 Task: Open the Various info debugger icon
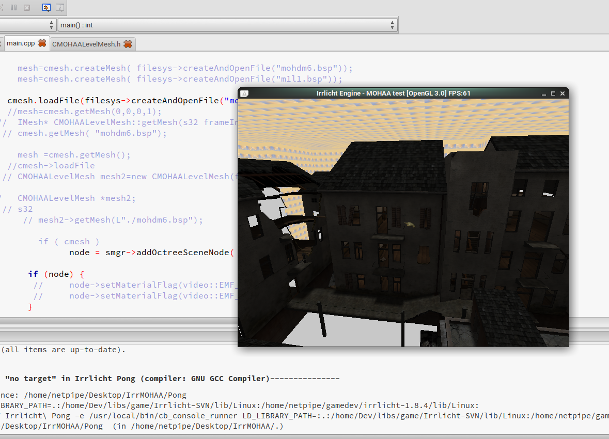(x=60, y=7)
